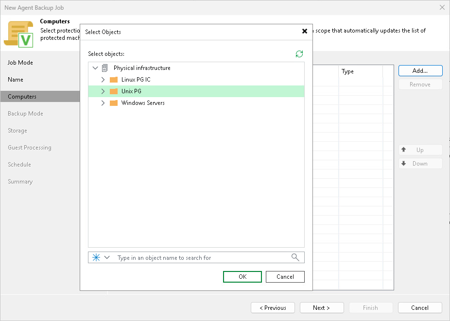Expand the Unix PG group
Image resolution: width=450 pixels, height=321 pixels.
(103, 91)
